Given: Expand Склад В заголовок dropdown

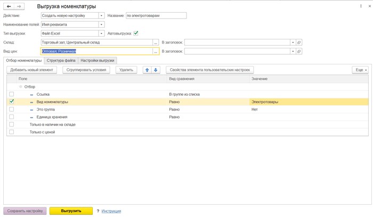Looking at the screenshot, I should (293, 43).
